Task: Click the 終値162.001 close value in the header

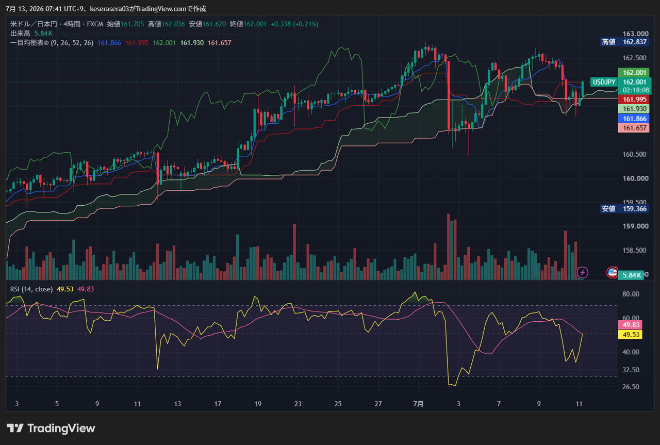Action: pyautogui.click(x=249, y=24)
